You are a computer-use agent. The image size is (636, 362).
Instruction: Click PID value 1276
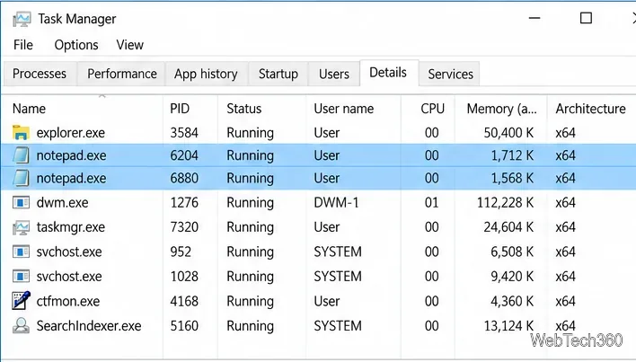(x=184, y=202)
